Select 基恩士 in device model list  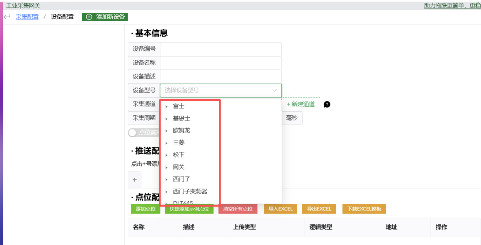(182, 118)
